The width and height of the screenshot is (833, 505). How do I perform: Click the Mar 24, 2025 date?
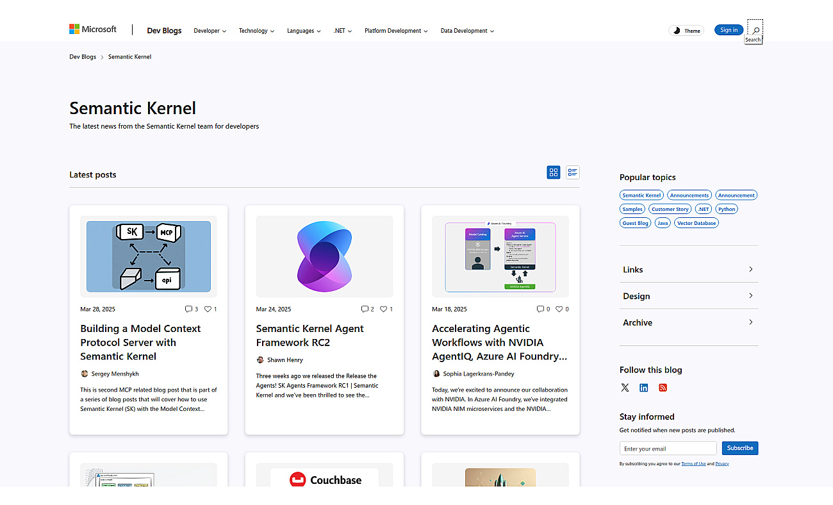click(x=274, y=309)
